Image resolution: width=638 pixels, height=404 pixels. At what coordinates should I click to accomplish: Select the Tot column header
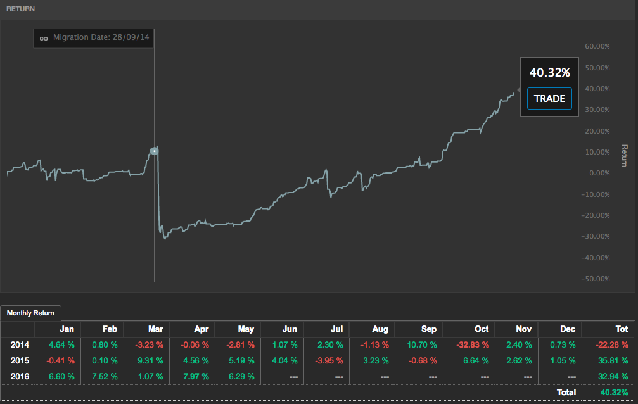[x=621, y=329]
